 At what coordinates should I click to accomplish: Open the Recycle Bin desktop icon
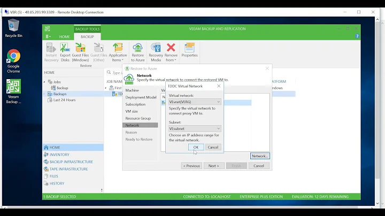[13, 28]
